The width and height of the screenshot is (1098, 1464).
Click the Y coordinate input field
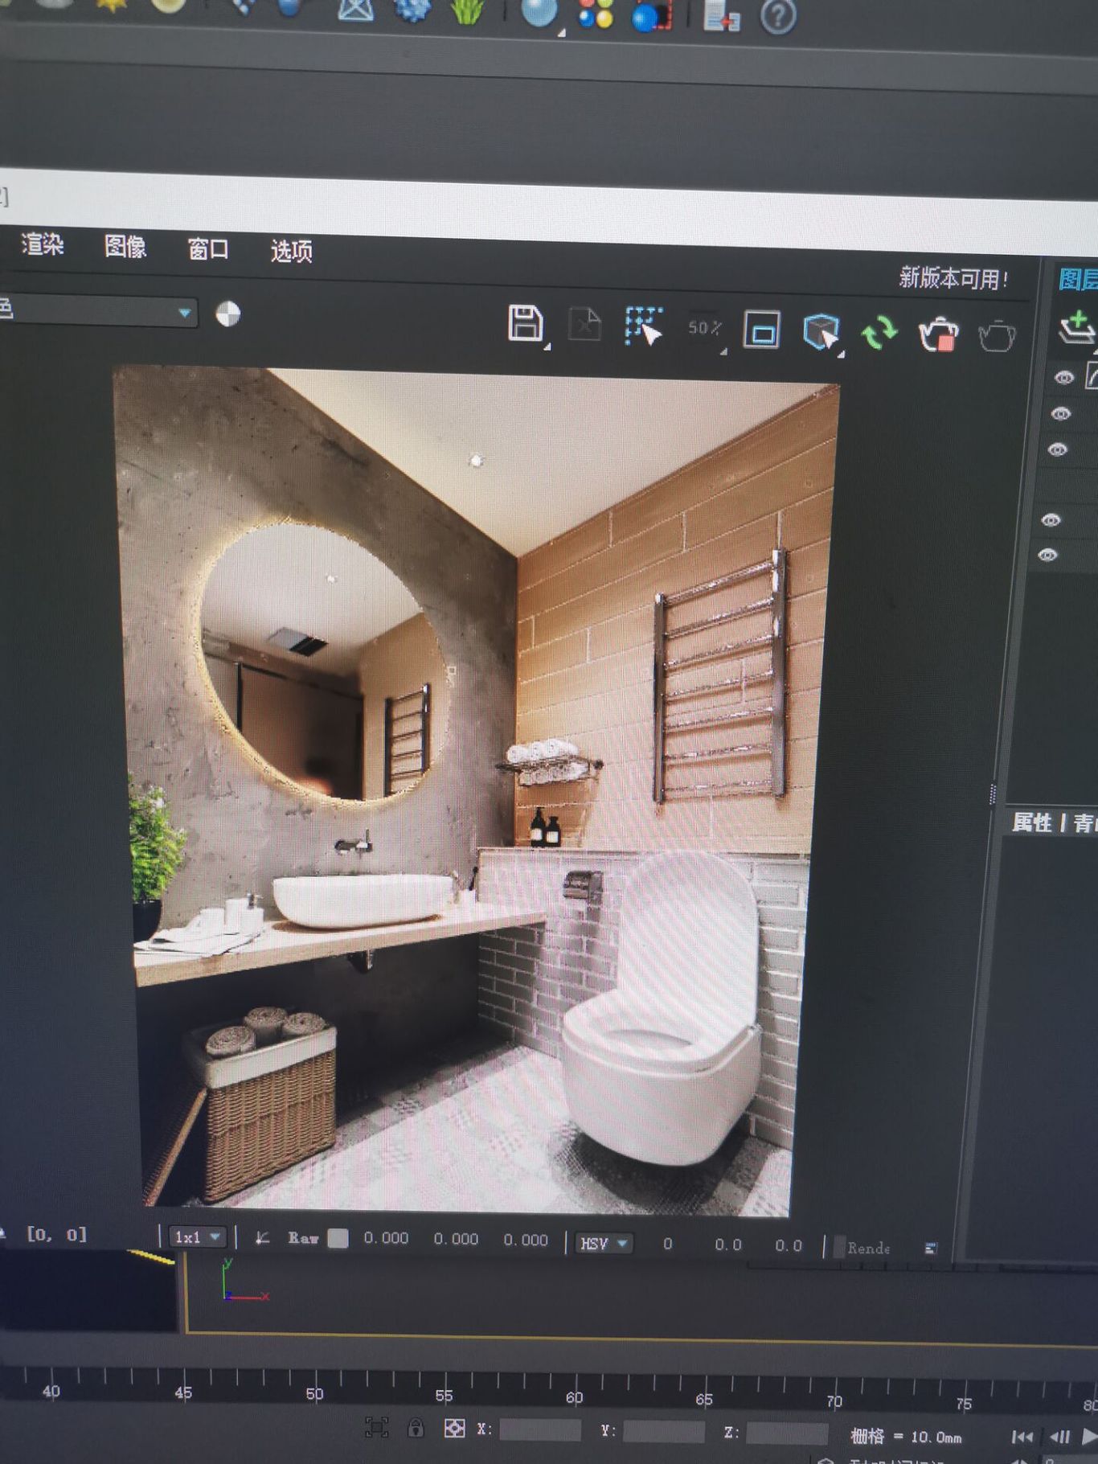(664, 1431)
